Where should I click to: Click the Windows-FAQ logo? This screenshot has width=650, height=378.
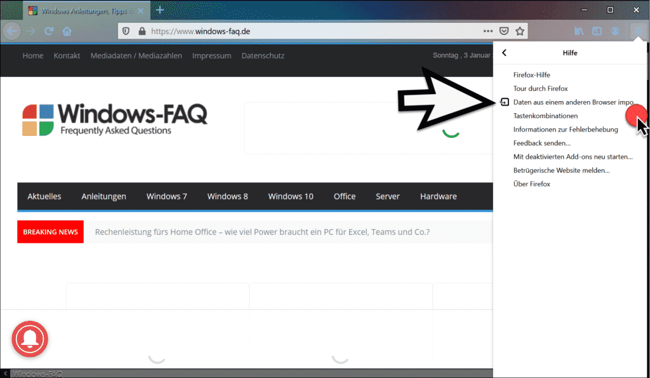[x=115, y=119]
